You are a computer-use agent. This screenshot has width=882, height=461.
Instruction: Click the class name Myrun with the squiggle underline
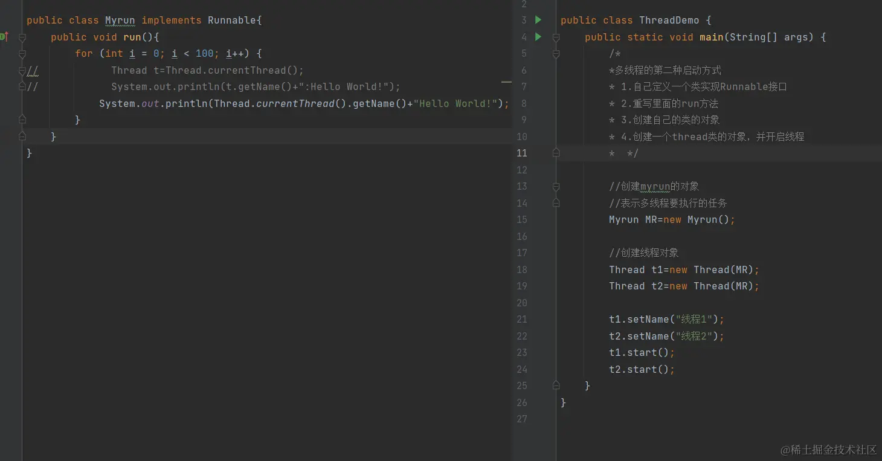[x=120, y=21]
